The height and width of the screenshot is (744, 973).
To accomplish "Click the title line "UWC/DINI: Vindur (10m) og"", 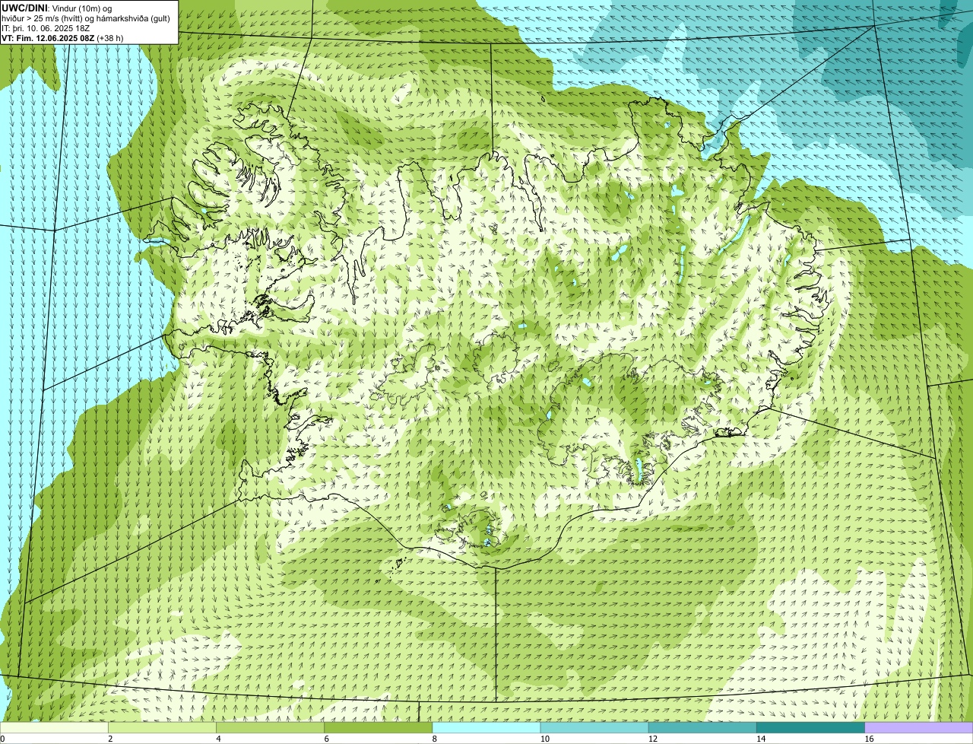I will (57, 8).
